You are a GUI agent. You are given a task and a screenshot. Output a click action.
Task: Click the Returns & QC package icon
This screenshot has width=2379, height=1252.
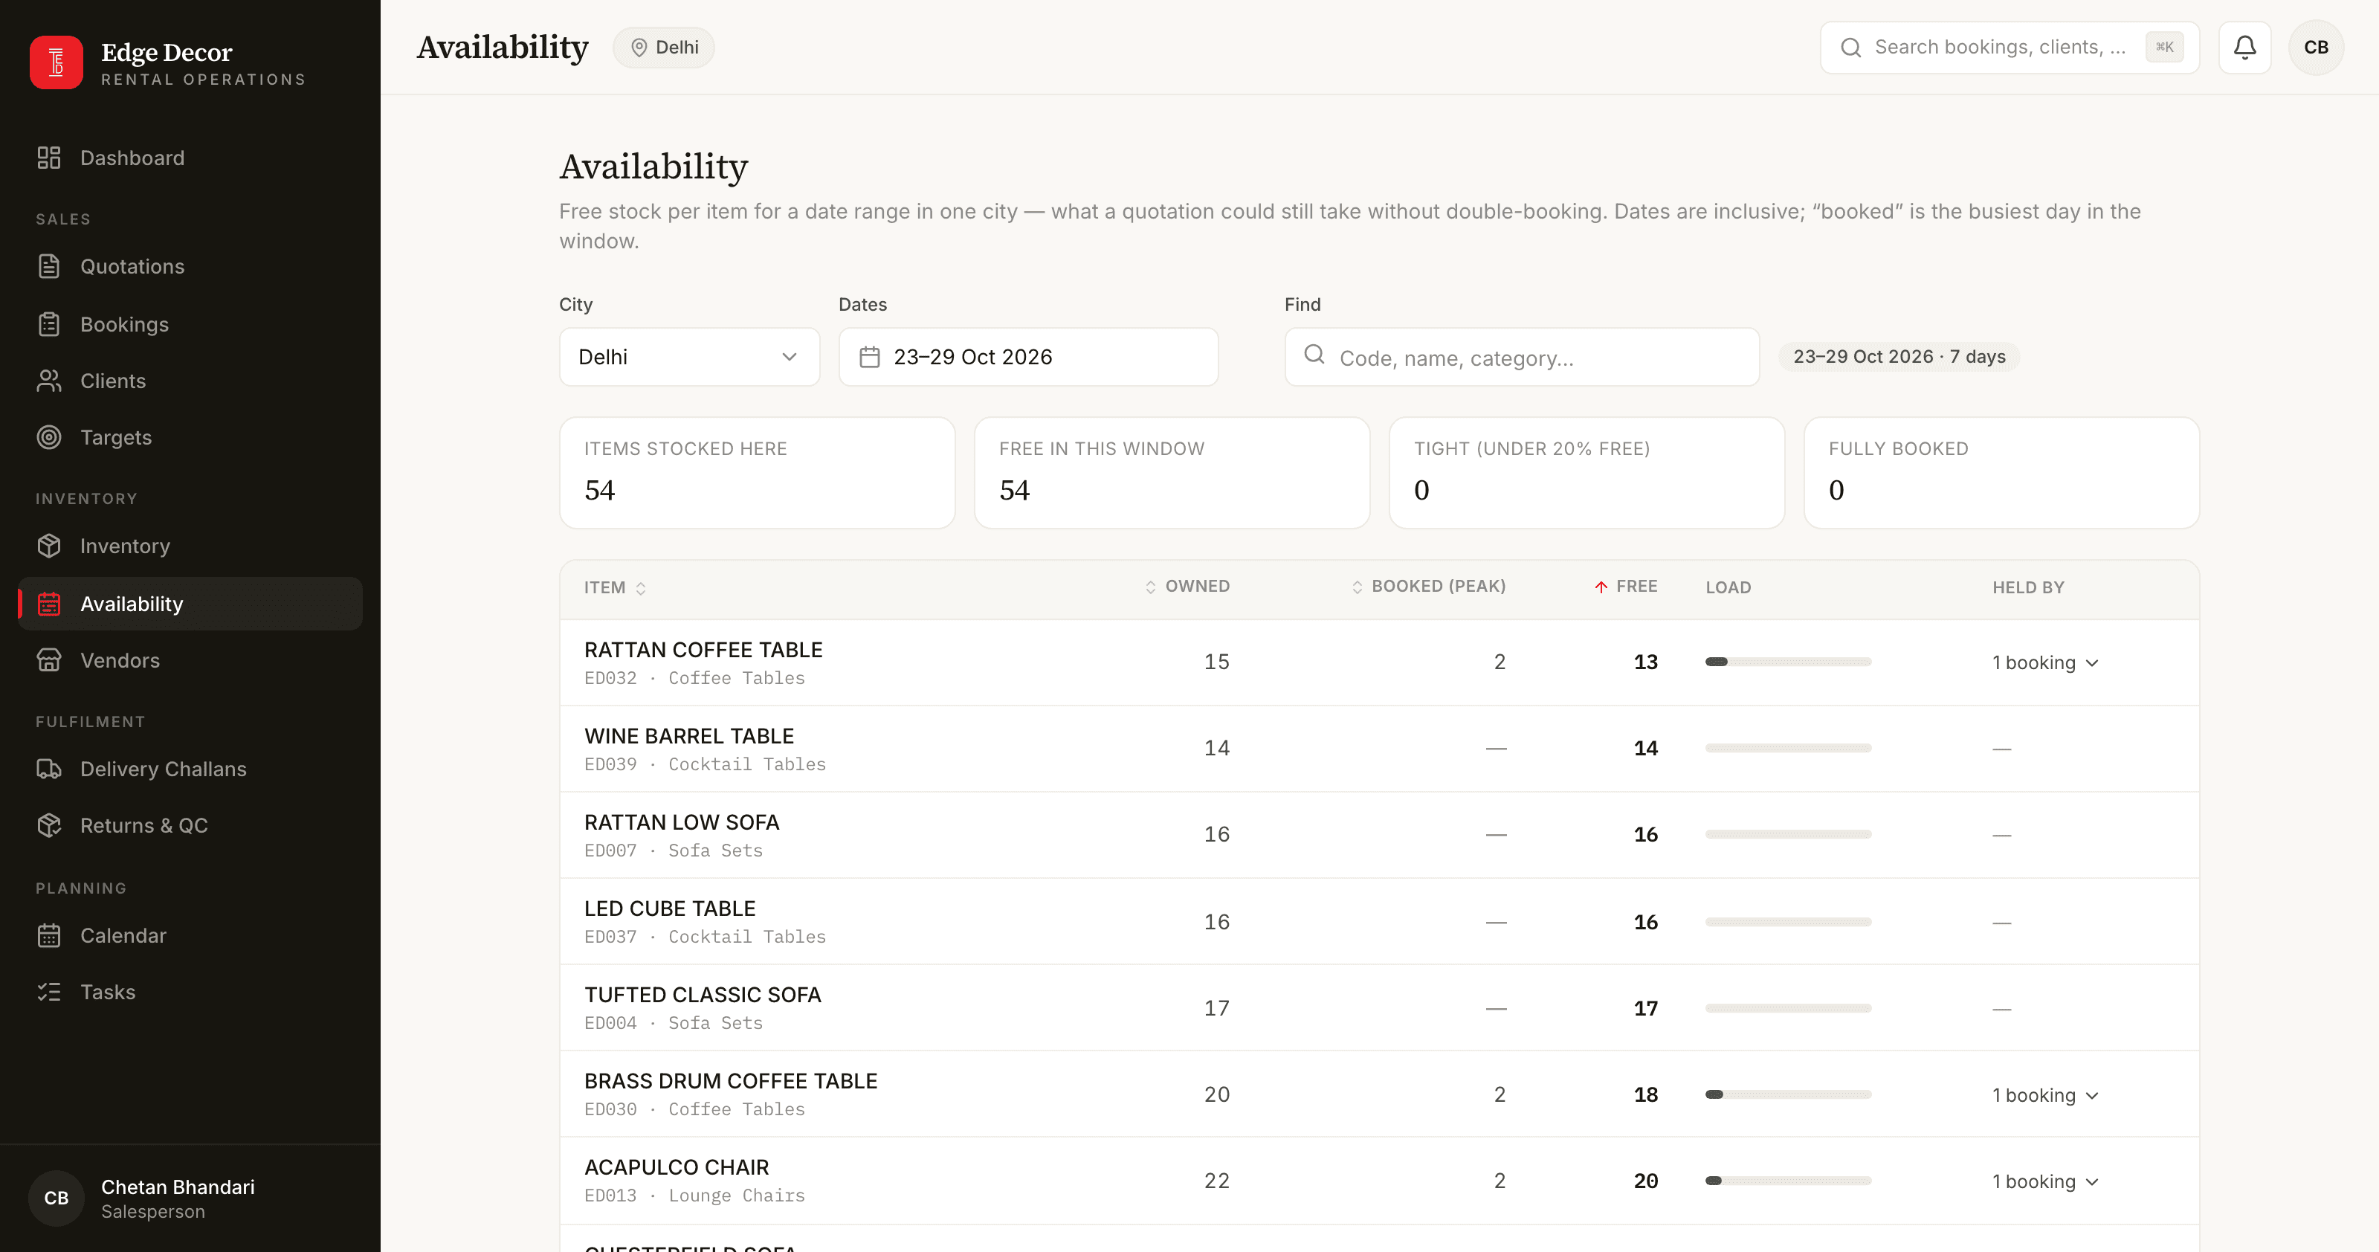49,825
